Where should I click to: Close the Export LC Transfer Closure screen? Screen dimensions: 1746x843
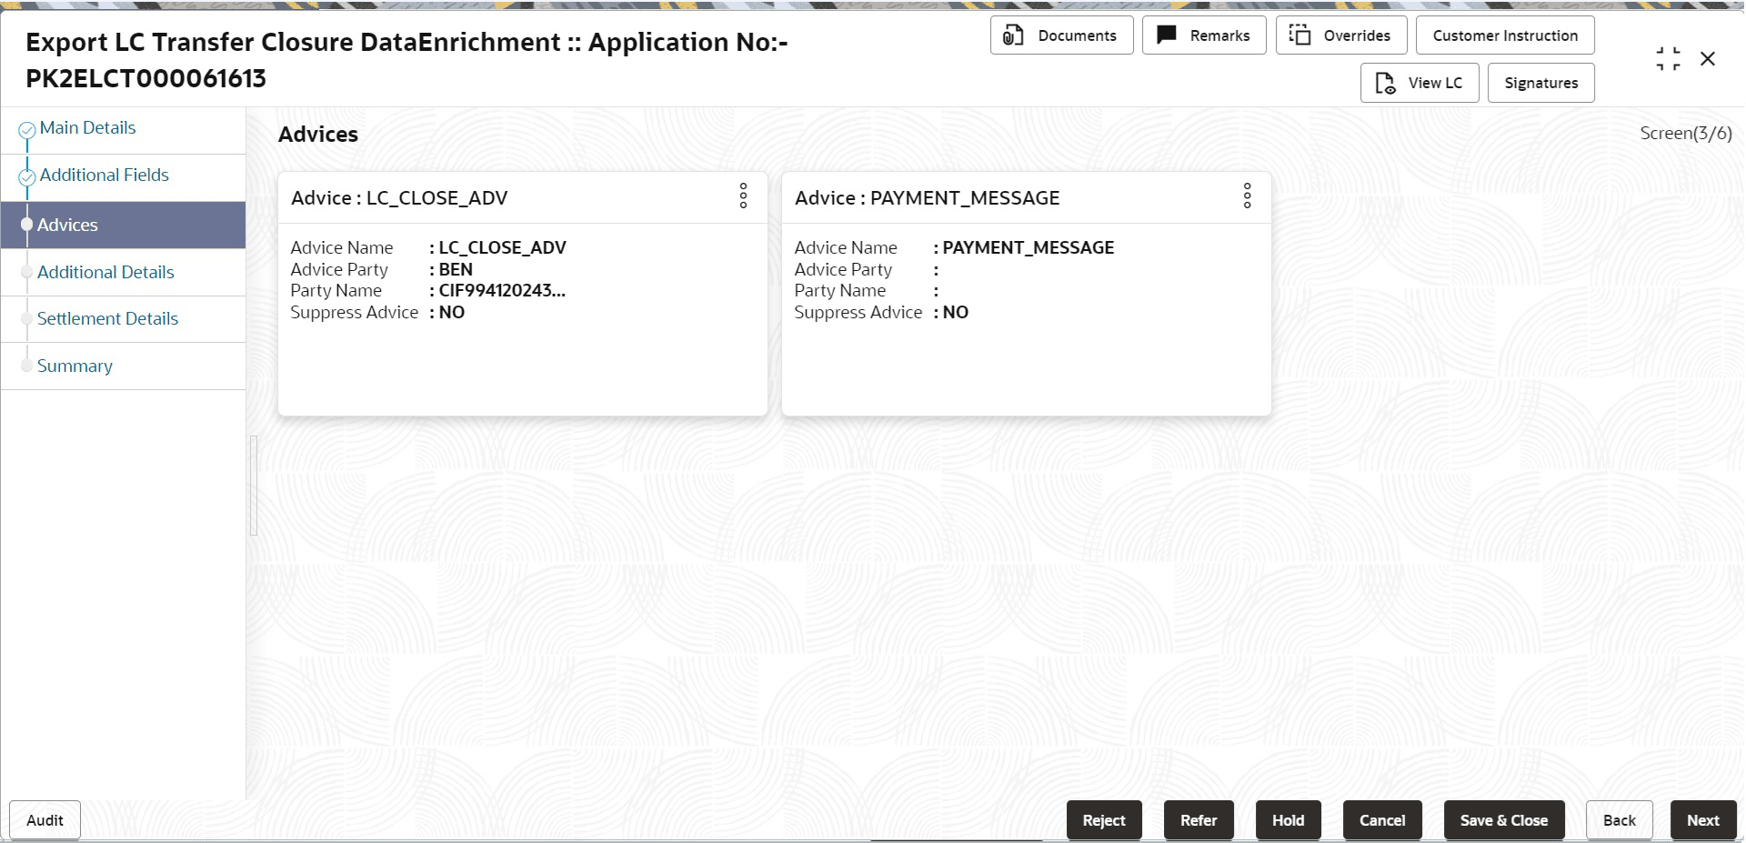tap(1708, 59)
